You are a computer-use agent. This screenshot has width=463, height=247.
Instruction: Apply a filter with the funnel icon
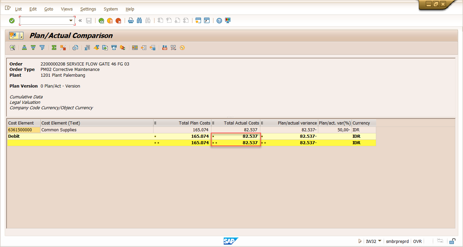42,48
